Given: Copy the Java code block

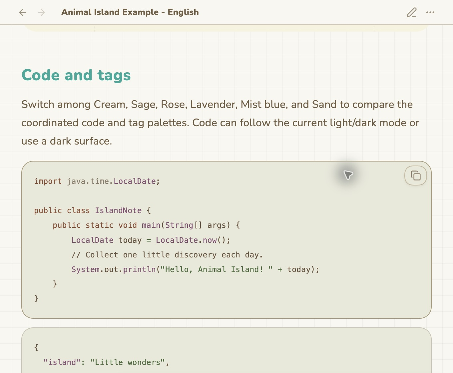Looking at the screenshot, I should click(x=416, y=176).
